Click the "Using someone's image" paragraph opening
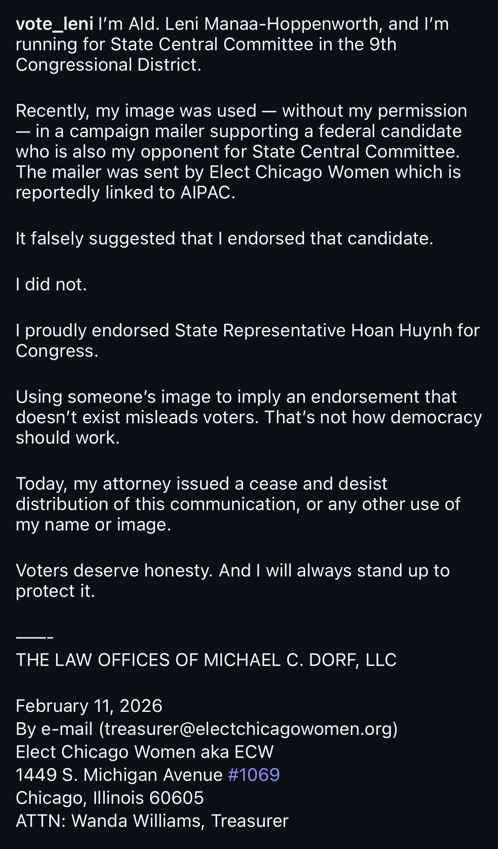498x849 pixels. point(236,396)
